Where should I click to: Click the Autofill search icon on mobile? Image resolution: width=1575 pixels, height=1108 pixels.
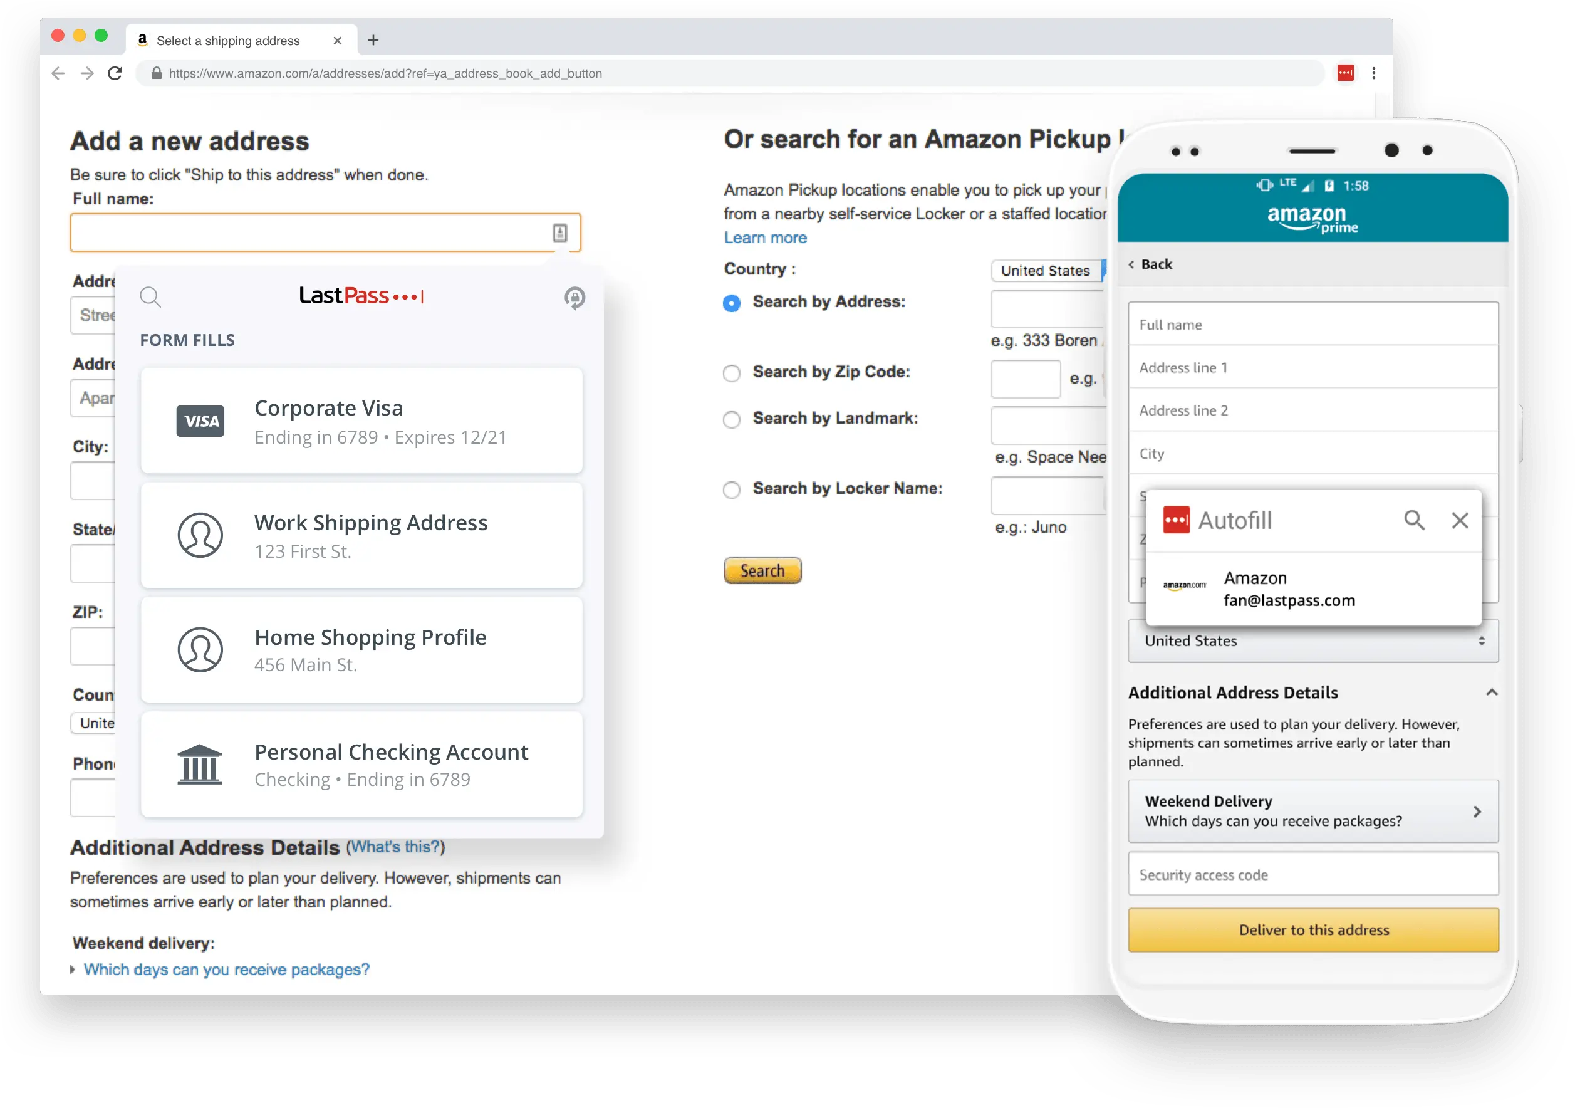[x=1413, y=520]
